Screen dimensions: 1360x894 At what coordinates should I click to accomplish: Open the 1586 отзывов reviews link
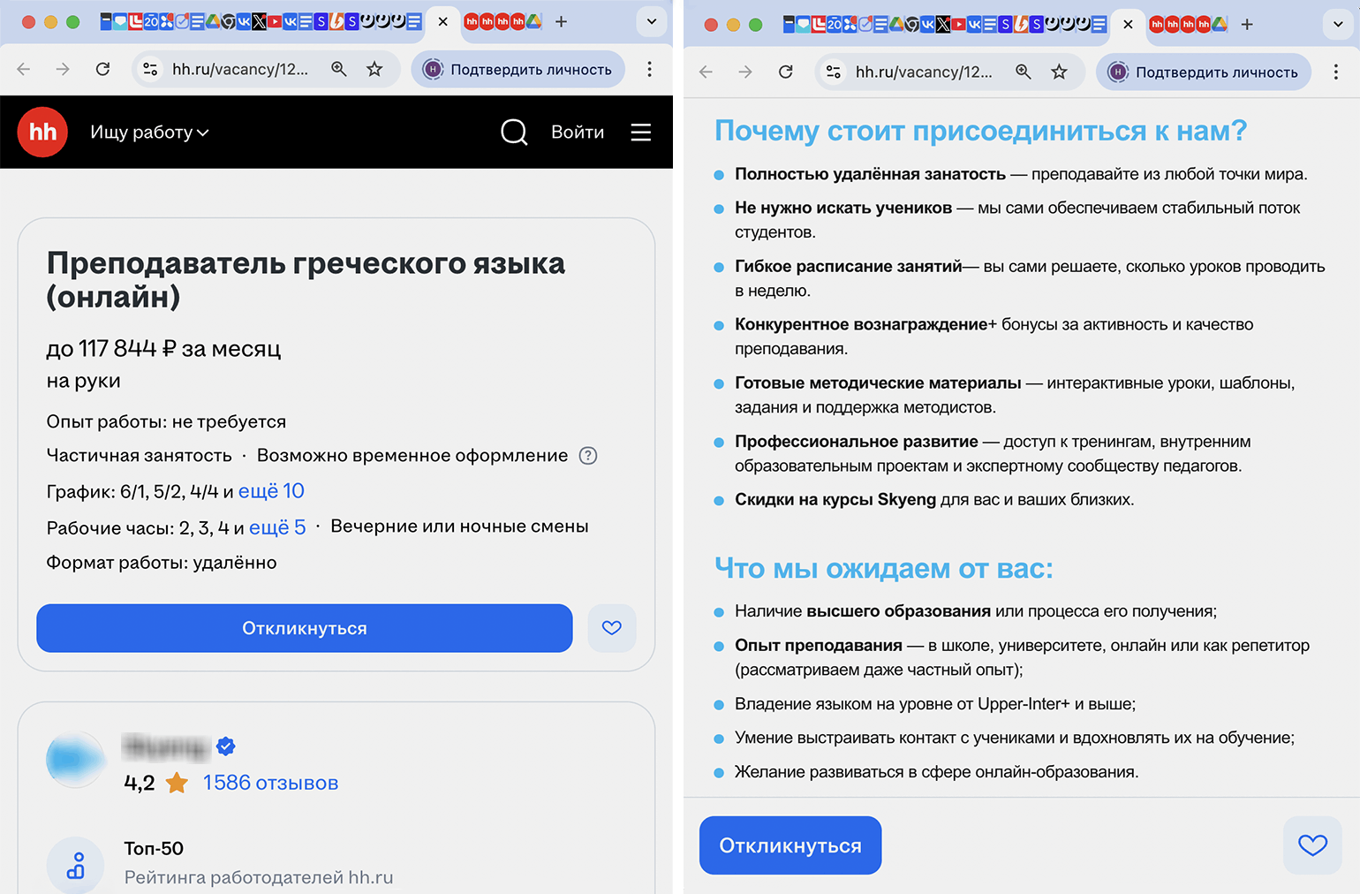tap(270, 783)
